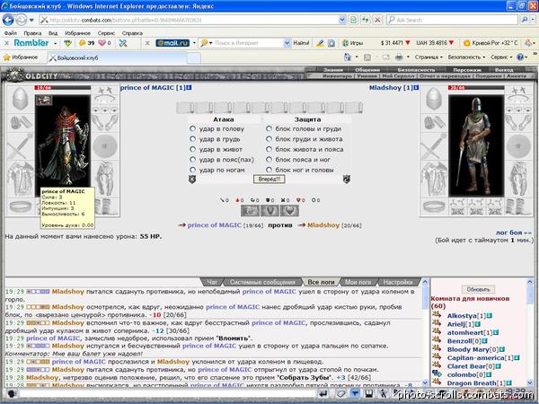Click the first combat ability button

coord(250,211)
